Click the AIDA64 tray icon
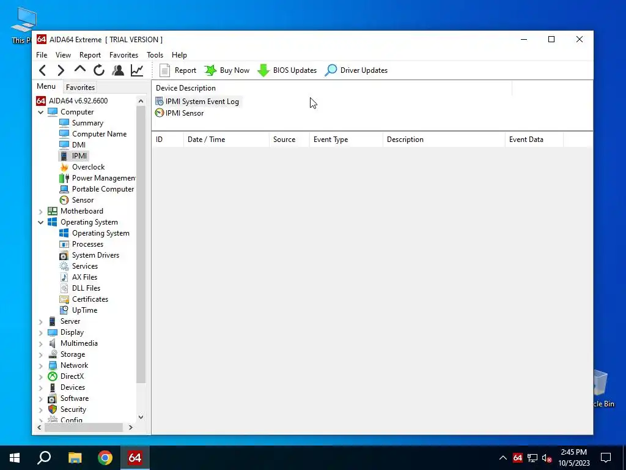 click(518, 458)
